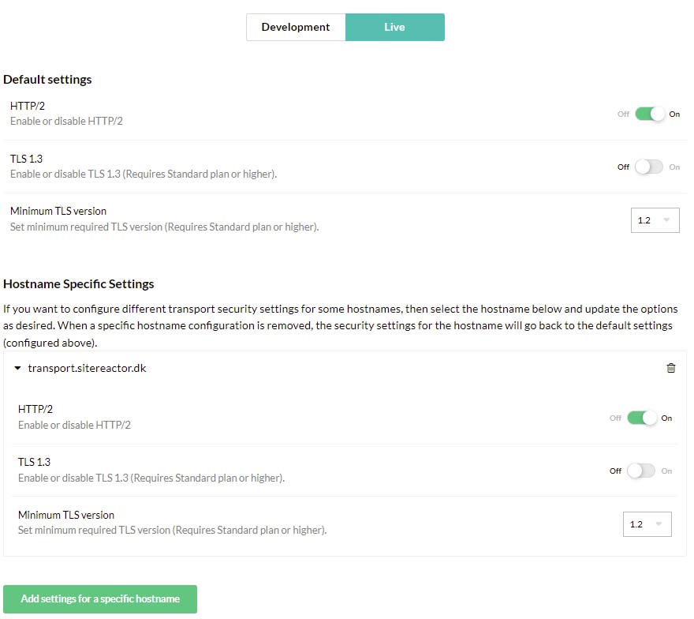Click the collapse triangle next to transport.sitereactor.dk

(x=18, y=368)
